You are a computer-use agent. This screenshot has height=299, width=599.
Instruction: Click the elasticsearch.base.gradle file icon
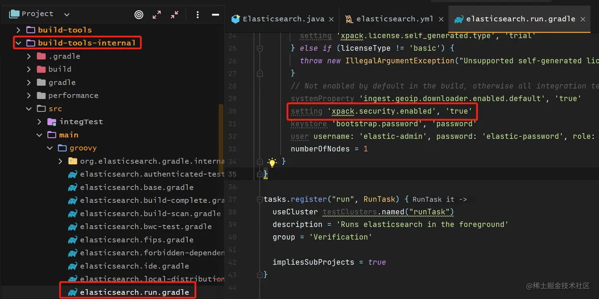point(72,187)
